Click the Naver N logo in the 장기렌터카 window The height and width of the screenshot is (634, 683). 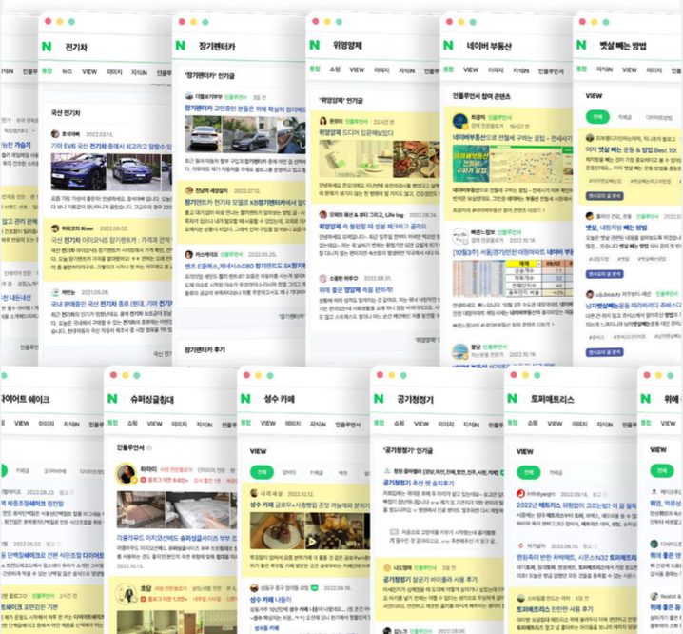181,46
